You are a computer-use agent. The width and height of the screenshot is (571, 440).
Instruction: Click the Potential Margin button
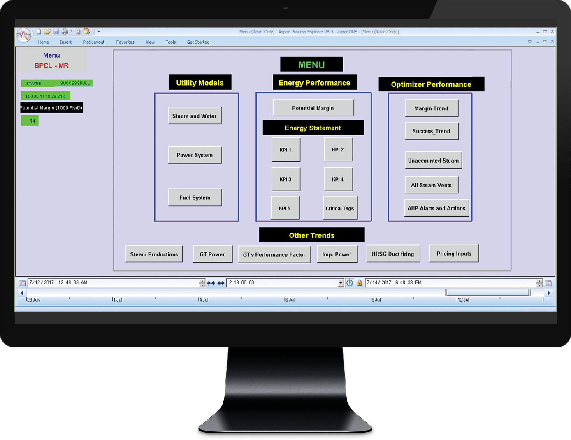coord(313,108)
